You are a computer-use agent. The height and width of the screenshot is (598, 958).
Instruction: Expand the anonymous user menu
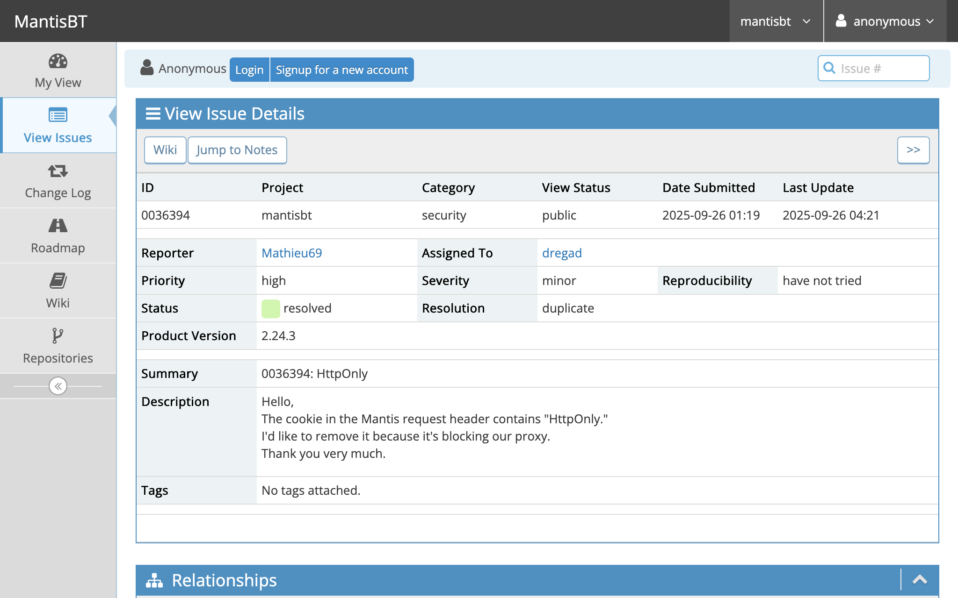pos(885,21)
